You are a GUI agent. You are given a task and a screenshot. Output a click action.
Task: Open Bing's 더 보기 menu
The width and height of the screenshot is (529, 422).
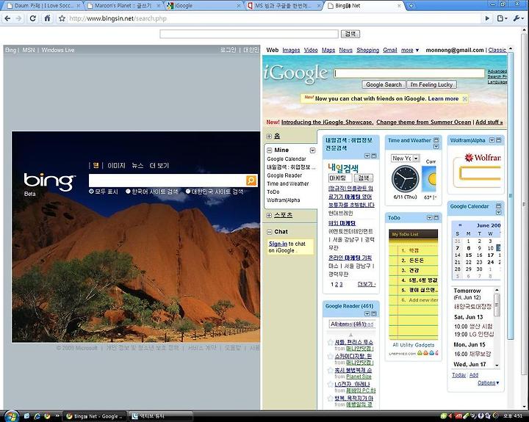click(x=159, y=165)
